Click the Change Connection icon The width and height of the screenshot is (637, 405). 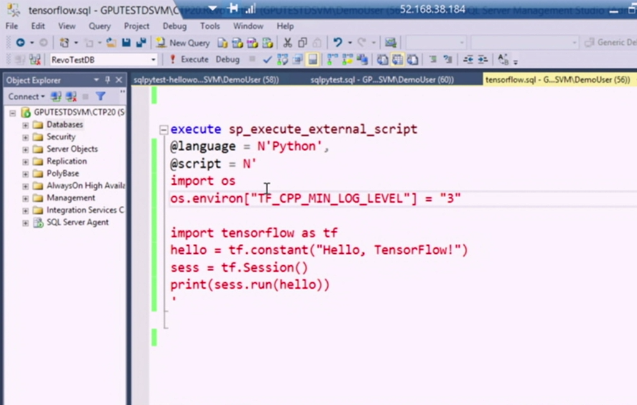35,60
